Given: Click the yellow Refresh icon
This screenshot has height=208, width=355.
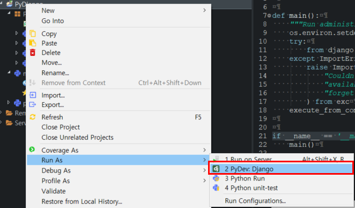Looking at the screenshot, I should tap(33, 117).
